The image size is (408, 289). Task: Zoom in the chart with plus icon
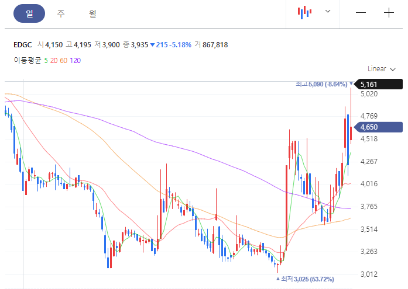point(389,12)
